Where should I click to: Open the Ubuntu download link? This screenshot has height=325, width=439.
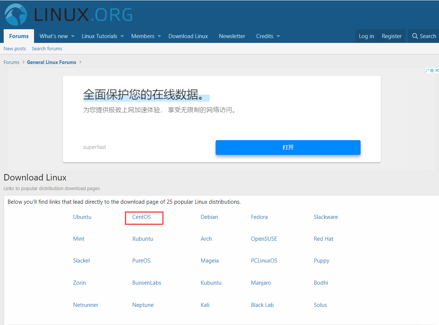coord(82,217)
